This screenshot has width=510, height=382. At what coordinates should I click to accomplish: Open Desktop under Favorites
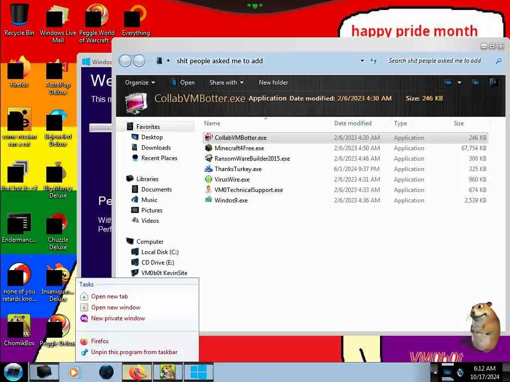point(151,137)
